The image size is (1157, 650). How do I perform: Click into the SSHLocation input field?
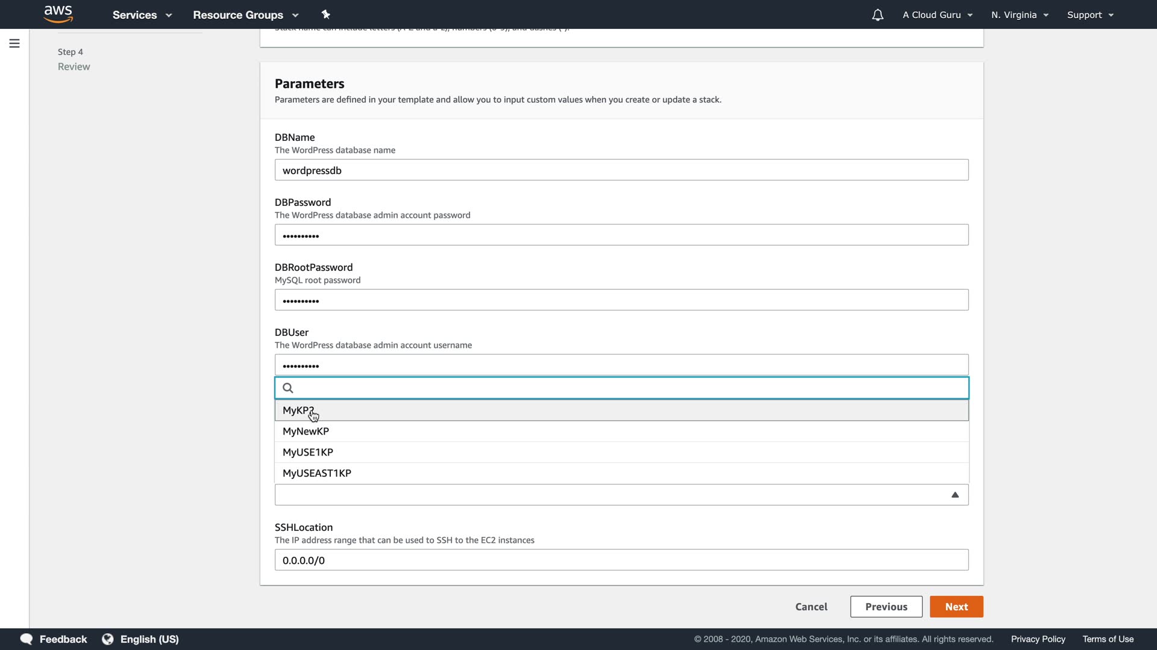(x=621, y=560)
